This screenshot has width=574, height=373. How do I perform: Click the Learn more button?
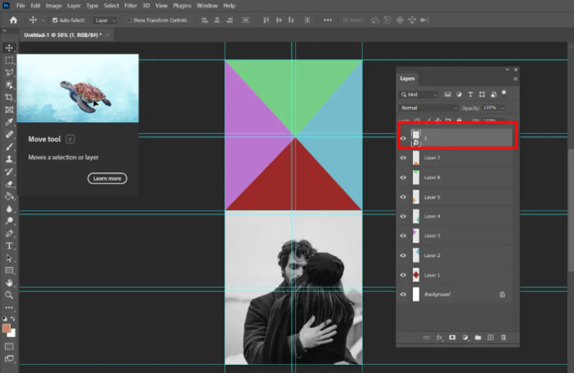[x=107, y=178]
